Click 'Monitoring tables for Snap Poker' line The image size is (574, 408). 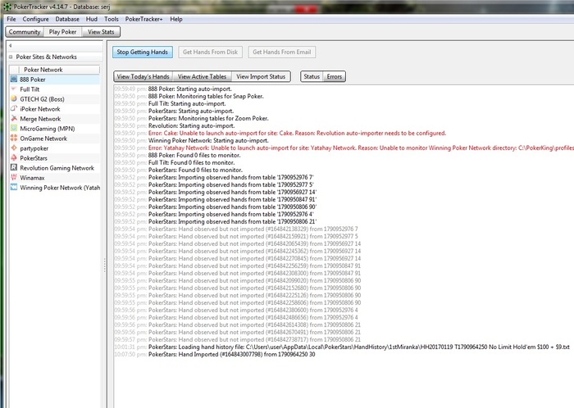point(189,96)
